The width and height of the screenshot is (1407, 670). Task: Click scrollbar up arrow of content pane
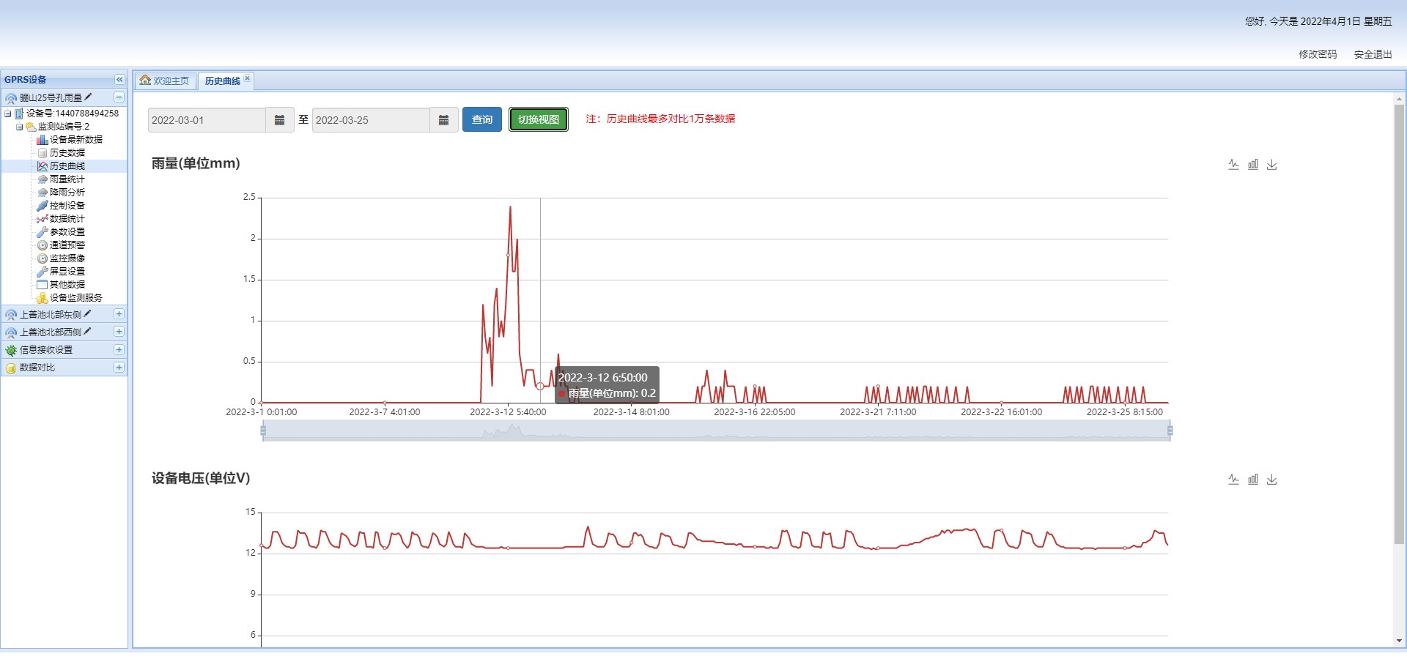(x=1399, y=99)
